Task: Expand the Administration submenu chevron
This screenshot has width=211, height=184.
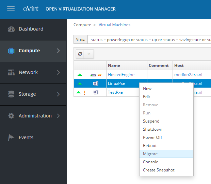Action: 58,116
